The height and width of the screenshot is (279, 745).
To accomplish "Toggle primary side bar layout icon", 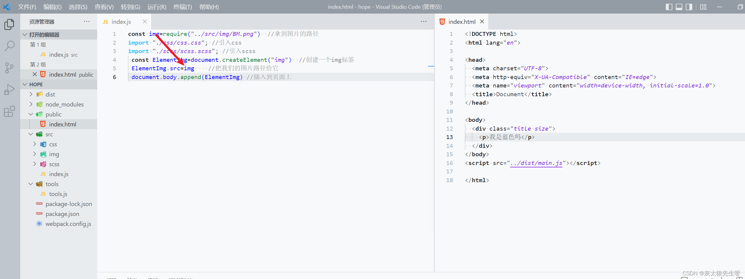I will [x=669, y=7].
